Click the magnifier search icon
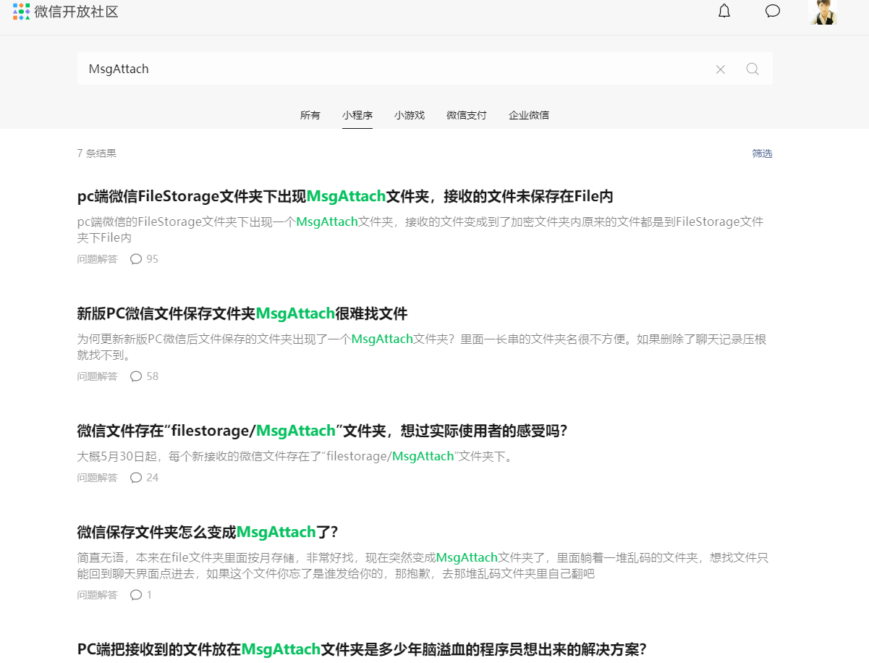Image resolution: width=869 pixels, height=663 pixels. click(x=753, y=69)
